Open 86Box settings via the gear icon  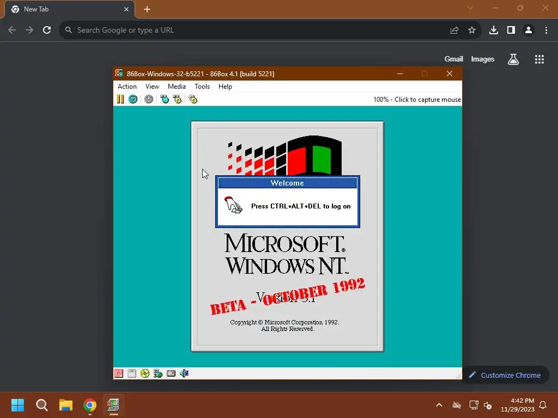click(x=193, y=99)
